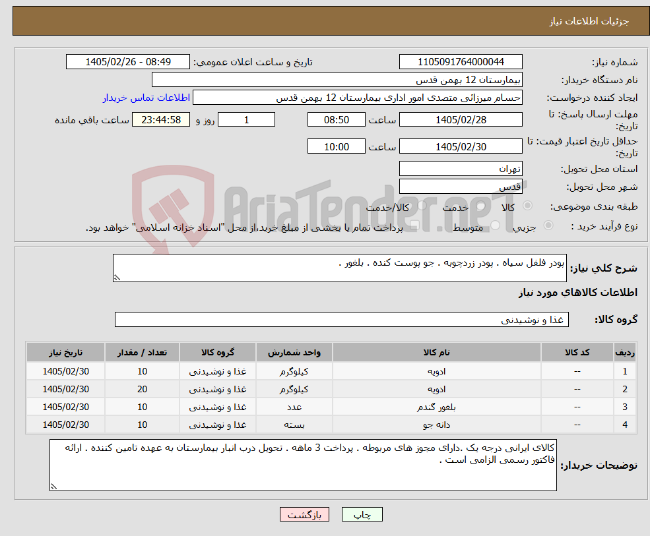Viewport: 650px width, 536px height.
Task: Click the delivery city field قدس
Action: [461, 187]
